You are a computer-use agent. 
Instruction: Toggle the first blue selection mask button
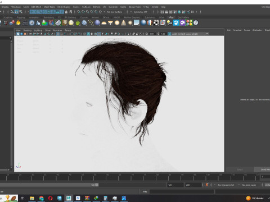[x=31, y=12]
